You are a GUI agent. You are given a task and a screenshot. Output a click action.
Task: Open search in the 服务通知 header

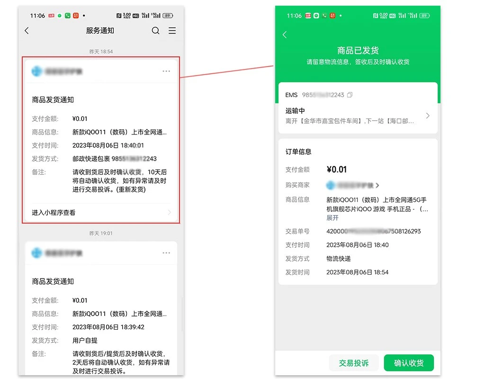pyautogui.click(x=155, y=30)
